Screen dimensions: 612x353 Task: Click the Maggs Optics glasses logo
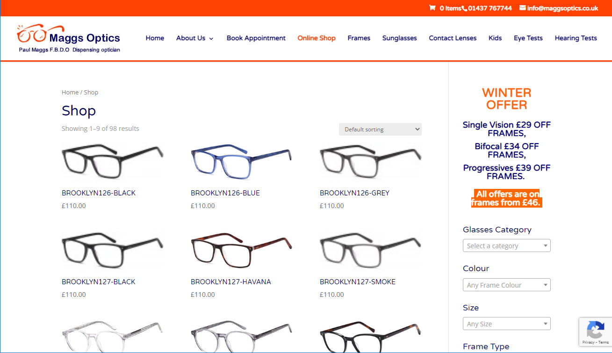point(69,38)
